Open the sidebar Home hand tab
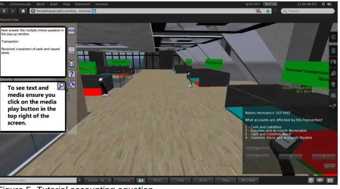 point(333,51)
